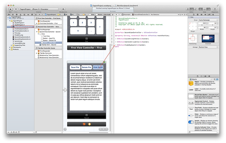Collapse the View section in Size inspector
226x143 pixels.
(x=189, y=17)
